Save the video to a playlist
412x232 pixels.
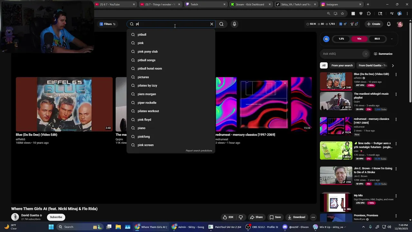[x=275, y=217]
